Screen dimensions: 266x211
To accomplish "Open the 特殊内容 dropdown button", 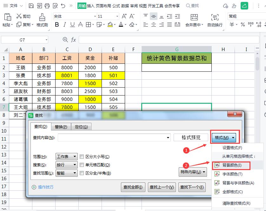I will (x=193, y=172).
